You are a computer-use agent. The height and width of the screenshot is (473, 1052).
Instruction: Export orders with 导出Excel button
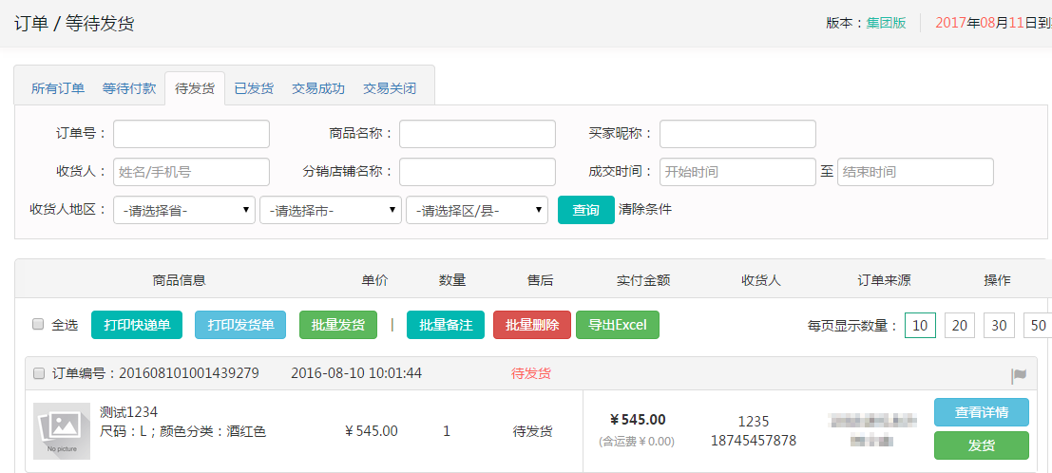[618, 325]
